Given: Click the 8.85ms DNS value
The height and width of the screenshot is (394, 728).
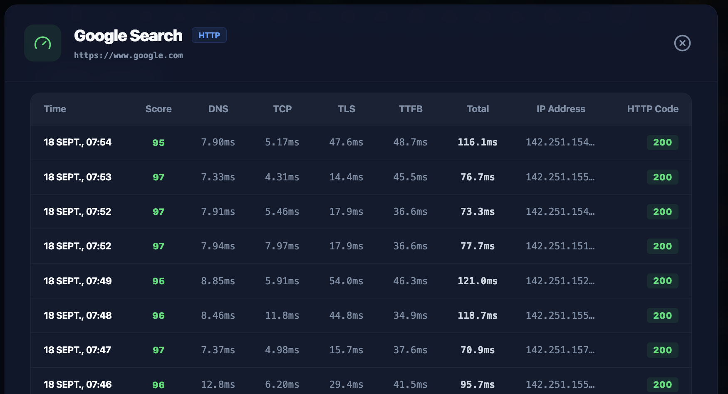Looking at the screenshot, I should [218, 281].
